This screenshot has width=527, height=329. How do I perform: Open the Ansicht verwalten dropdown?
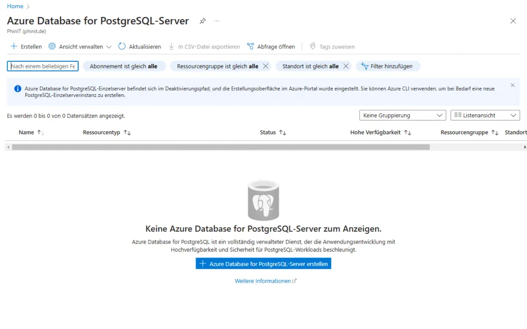point(80,46)
